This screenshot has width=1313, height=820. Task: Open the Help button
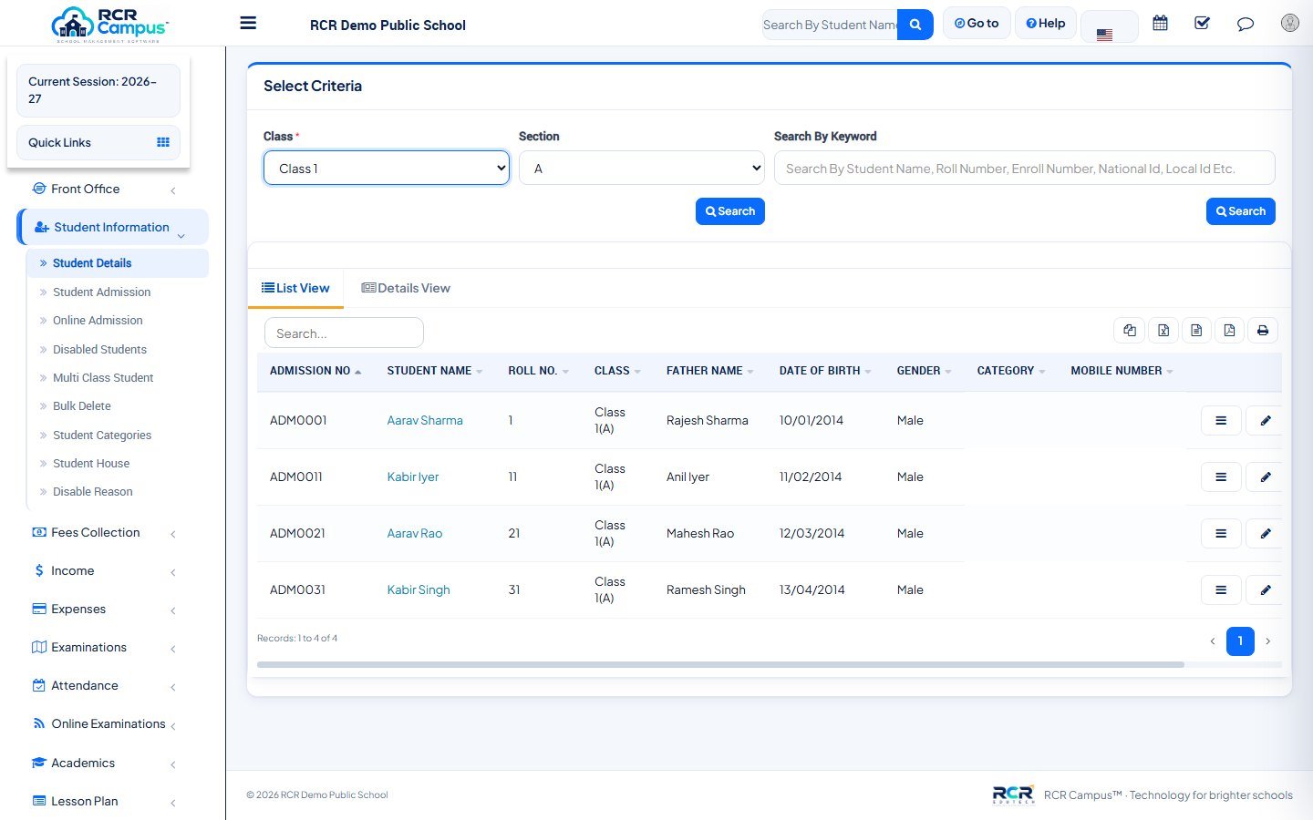1046,24
